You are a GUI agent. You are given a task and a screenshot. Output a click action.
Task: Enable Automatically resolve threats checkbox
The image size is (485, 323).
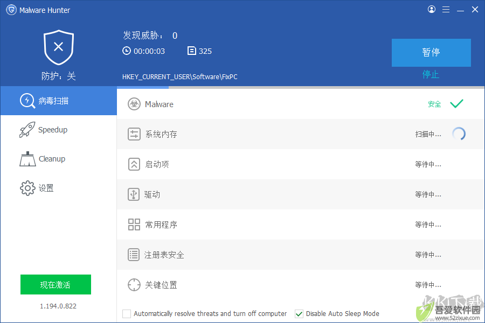[x=127, y=314]
